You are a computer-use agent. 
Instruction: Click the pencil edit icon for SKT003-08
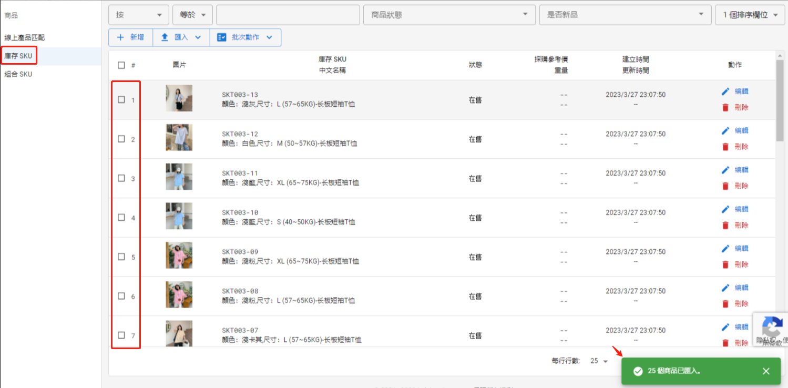[x=725, y=288]
